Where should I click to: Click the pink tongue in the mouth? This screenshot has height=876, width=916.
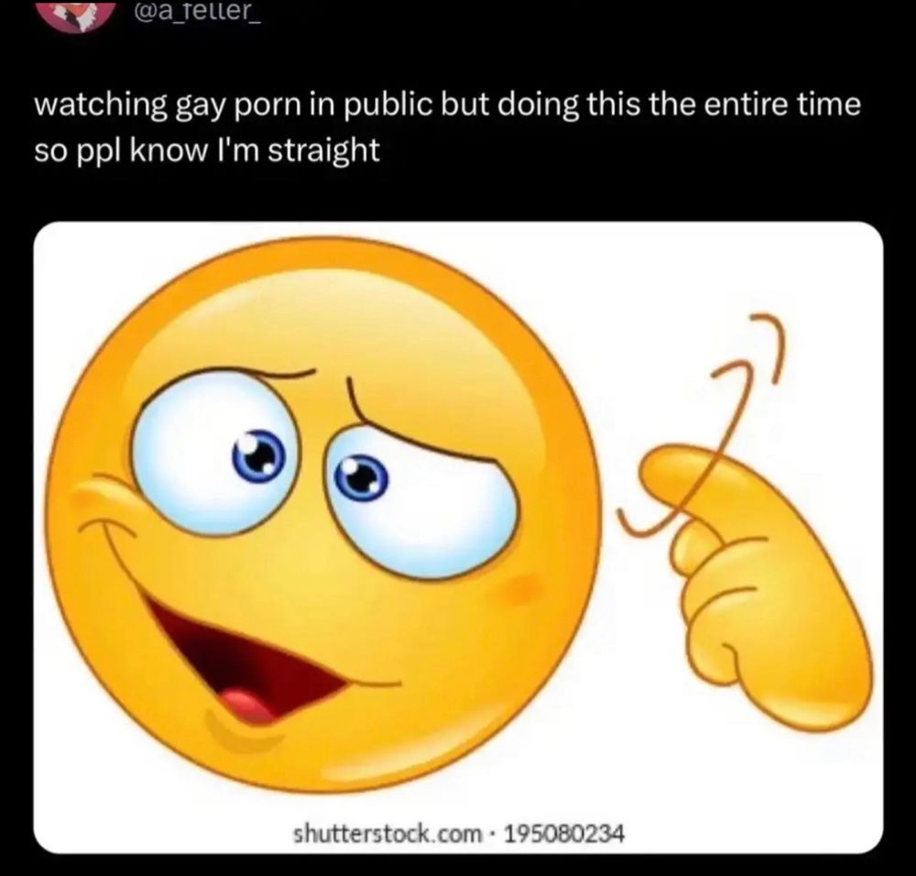coord(246,706)
